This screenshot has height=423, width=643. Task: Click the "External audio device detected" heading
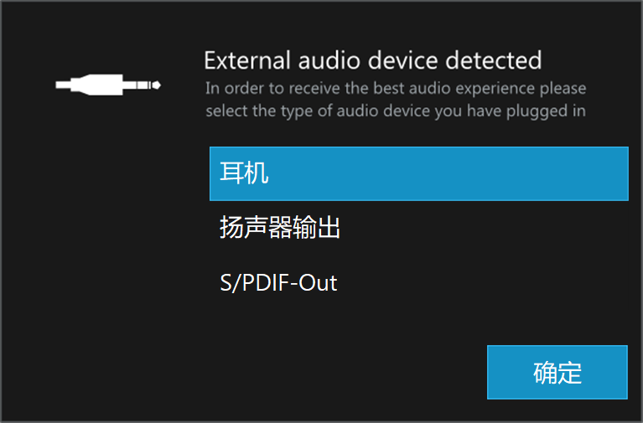click(x=373, y=60)
